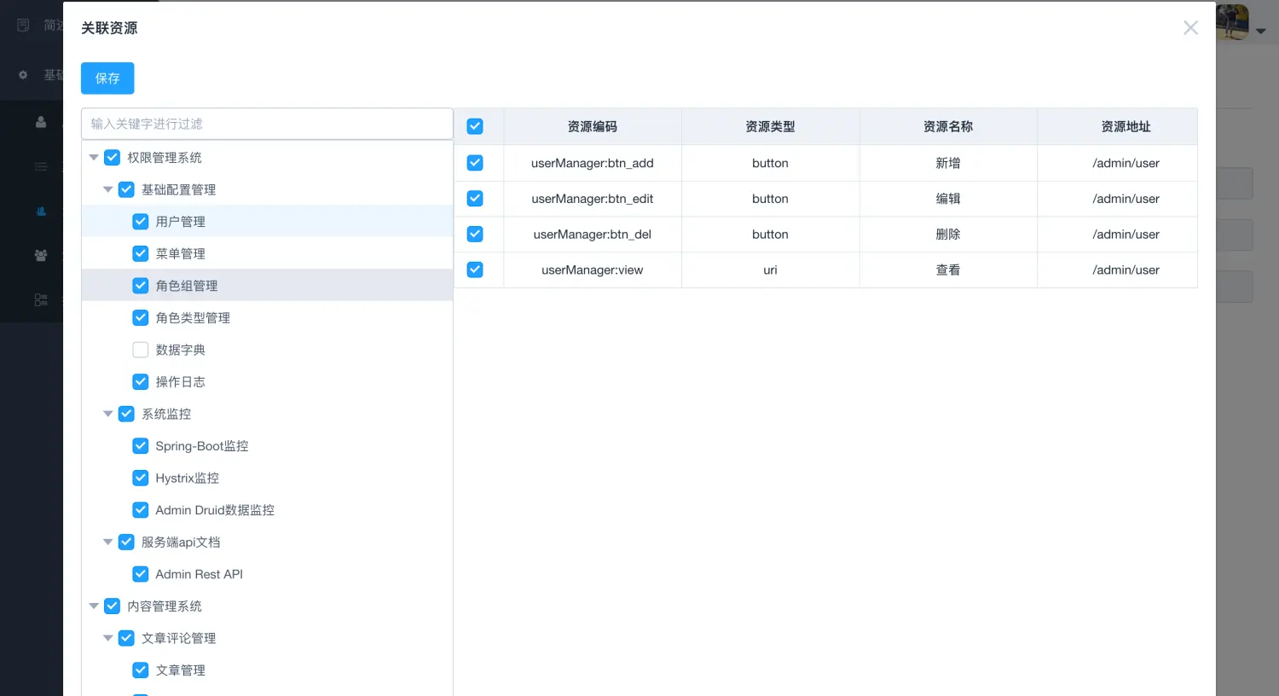Click the 编辑 resource name cell
This screenshot has width=1279, height=696.
pyautogui.click(x=948, y=199)
